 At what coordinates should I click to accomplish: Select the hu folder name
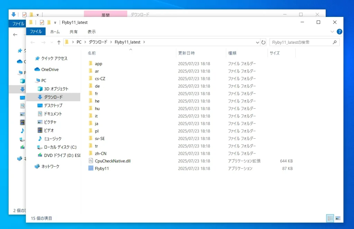pyautogui.click(x=97, y=109)
